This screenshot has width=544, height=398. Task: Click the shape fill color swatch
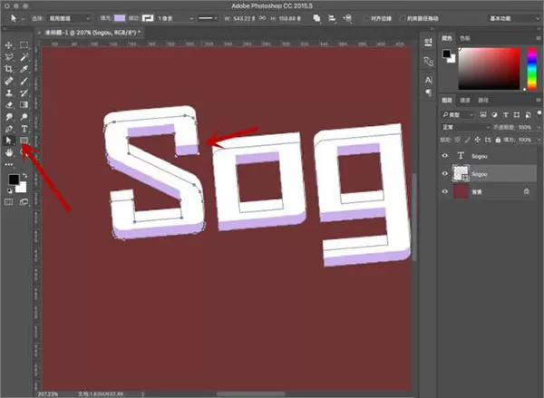(x=120, y=18)
